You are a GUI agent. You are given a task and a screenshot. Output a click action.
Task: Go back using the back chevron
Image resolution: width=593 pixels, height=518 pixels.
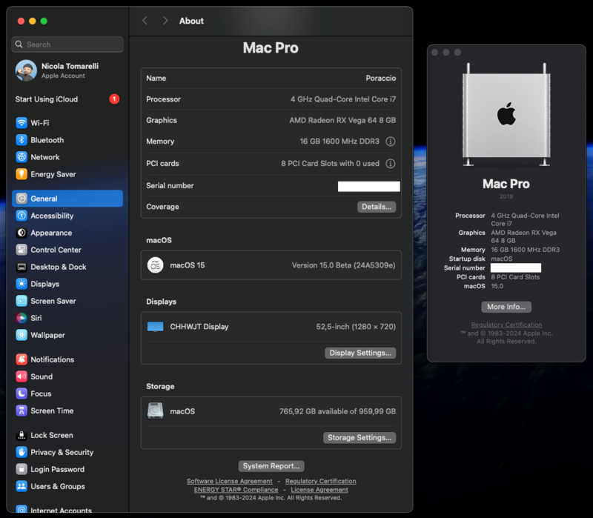coord(145,21)
